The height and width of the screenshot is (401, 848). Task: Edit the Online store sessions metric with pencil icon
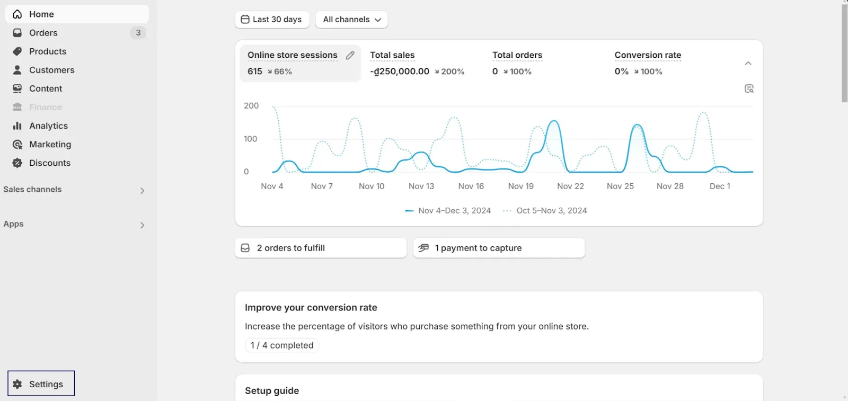click(x=350, y=55)
